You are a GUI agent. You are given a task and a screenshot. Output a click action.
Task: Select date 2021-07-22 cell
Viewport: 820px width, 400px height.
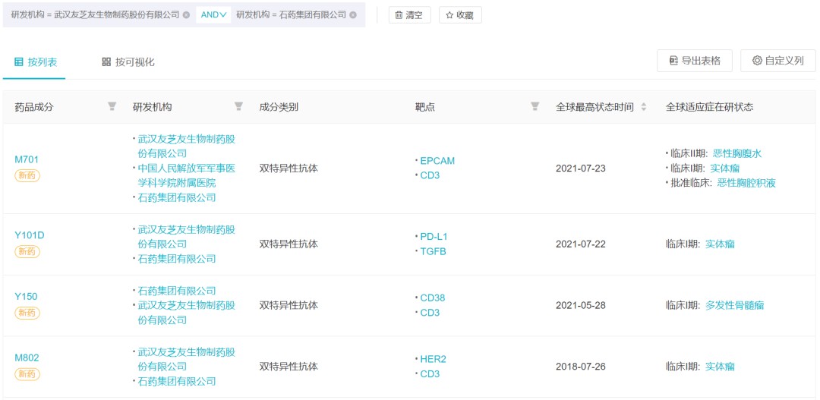tap(581, 244)
